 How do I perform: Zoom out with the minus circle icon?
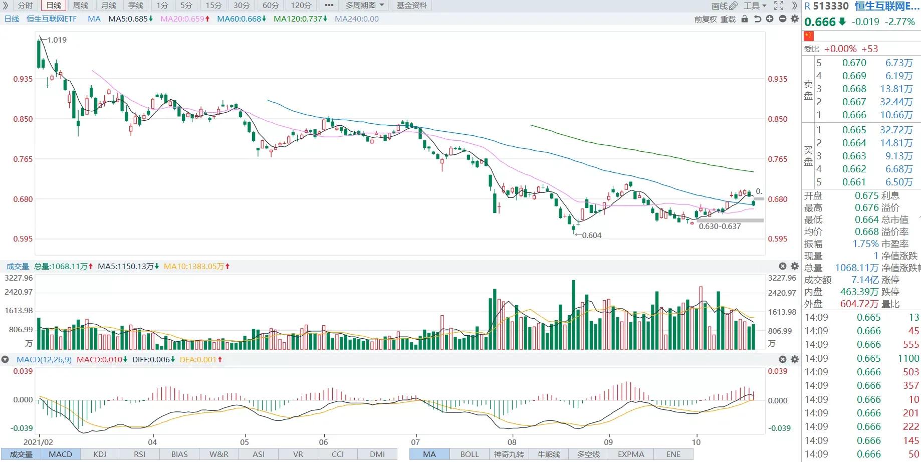click(x=782, y=19)
